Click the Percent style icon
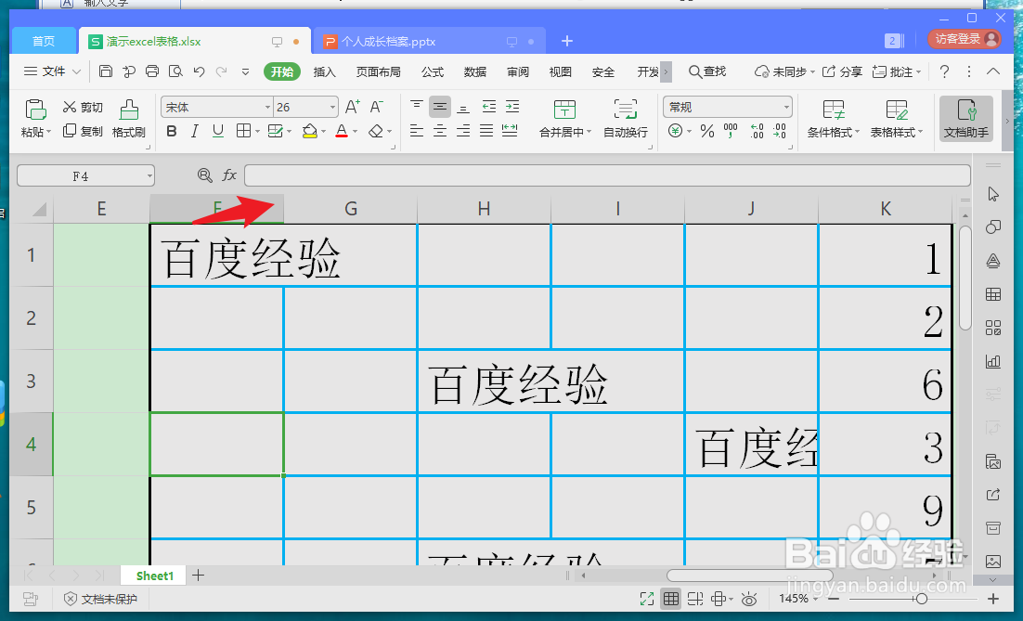 point(707,131)
